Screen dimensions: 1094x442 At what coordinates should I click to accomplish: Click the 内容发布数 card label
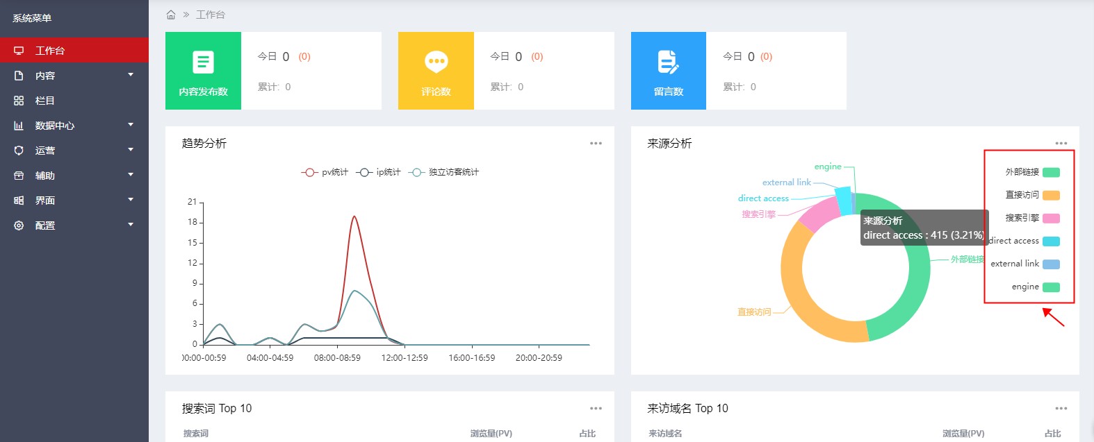[x=203, y=92]
